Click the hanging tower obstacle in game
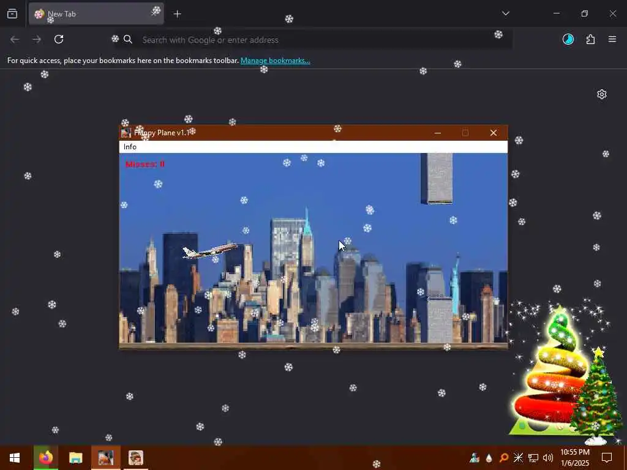The image size is (627, 470). (x=436, y=178)
